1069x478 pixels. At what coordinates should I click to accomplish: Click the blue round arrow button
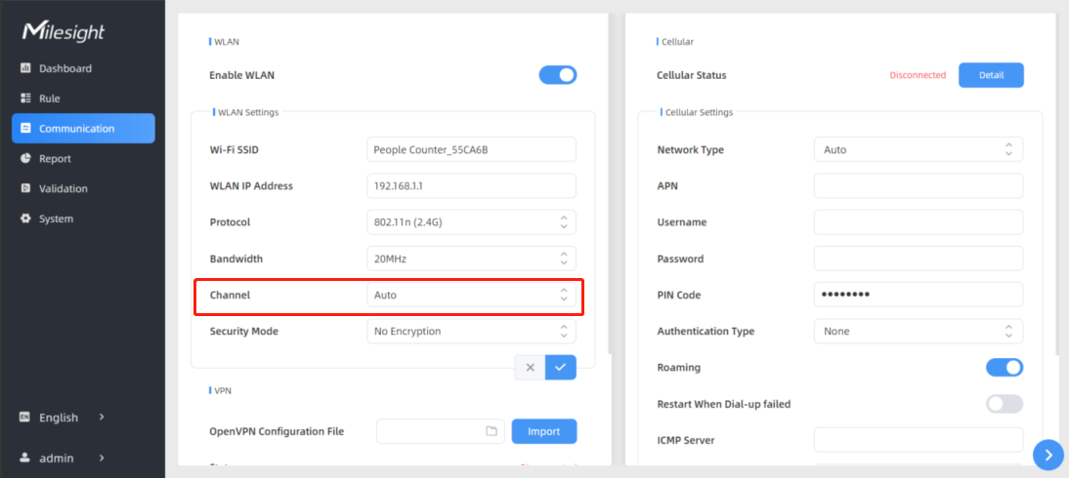(x=1048, y=454)
